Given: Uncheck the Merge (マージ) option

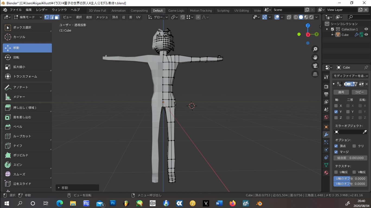Looking at the screenshot, I should click(336, 152).
